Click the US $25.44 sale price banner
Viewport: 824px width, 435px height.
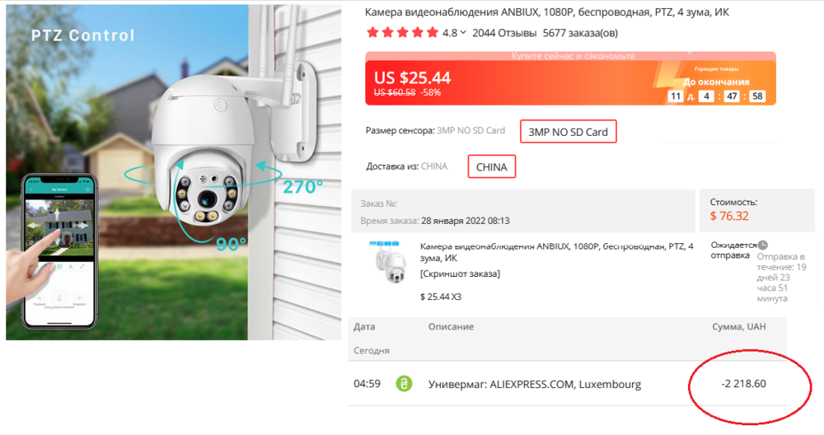[x=412, y=77]
